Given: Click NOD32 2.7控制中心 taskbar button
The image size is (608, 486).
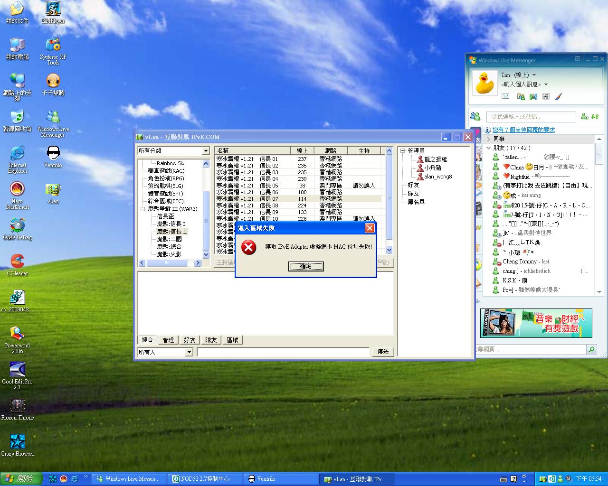Looking at the screenshot, I should click(x=205, y=479).
